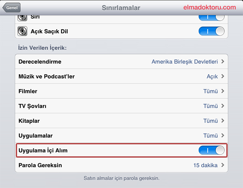243x188 pixels.
Task: Select the 15 dakika password value
Action: click(x=205, y=165)
